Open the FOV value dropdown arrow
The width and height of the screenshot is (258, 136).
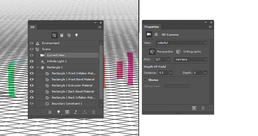(168, 59)
